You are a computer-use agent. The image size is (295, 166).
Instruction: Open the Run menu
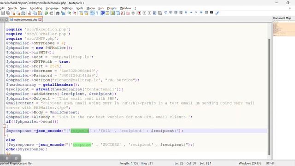pos(101,8)
